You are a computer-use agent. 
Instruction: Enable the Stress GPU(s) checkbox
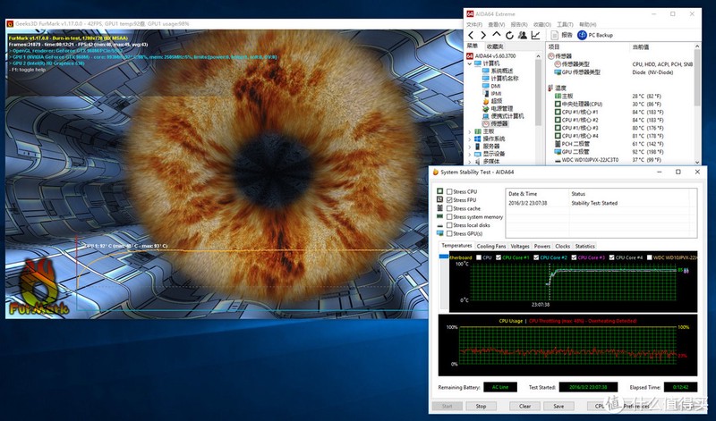point(450,233)
